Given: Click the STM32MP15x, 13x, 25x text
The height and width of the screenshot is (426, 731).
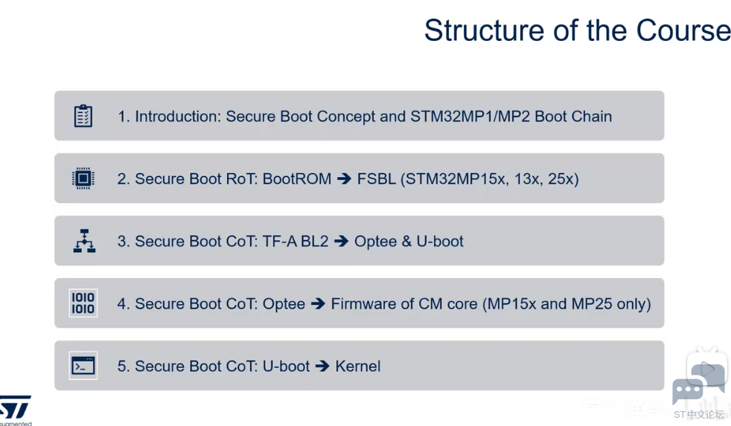Looking at the screenshot, I should 490,178.
